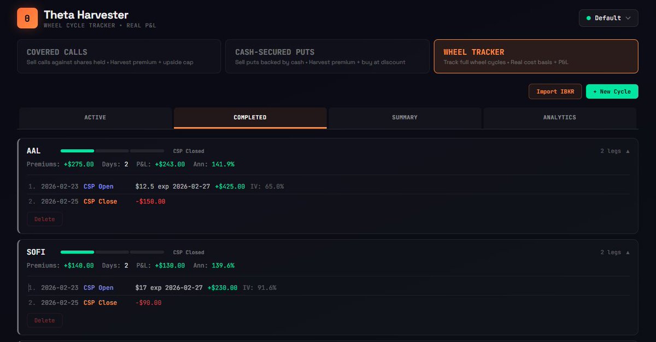The height and width of the screenshot is (342, 656).
Task: Click SOFI premiums value +$140.00
Action: 78,266
